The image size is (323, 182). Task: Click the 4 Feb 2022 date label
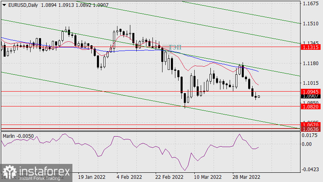129,177
